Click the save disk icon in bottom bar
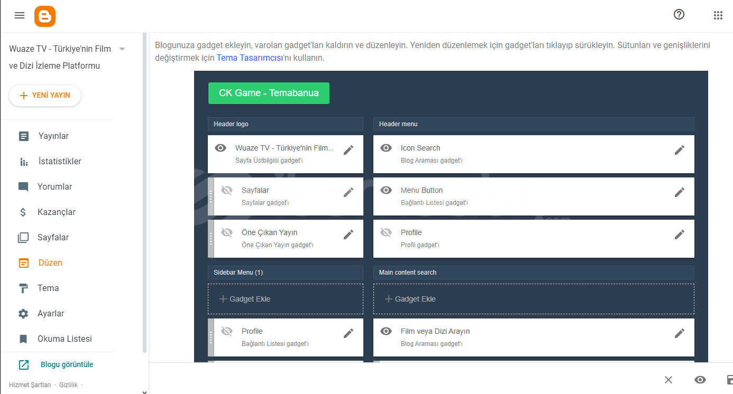 point(730,380)
